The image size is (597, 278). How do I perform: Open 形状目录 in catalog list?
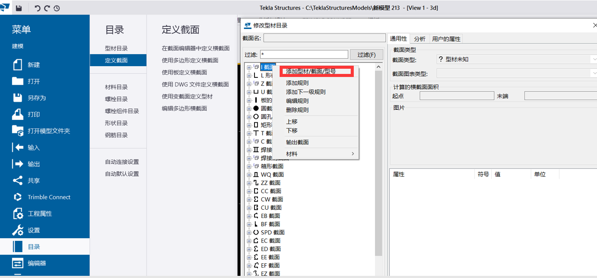point(116,123)
